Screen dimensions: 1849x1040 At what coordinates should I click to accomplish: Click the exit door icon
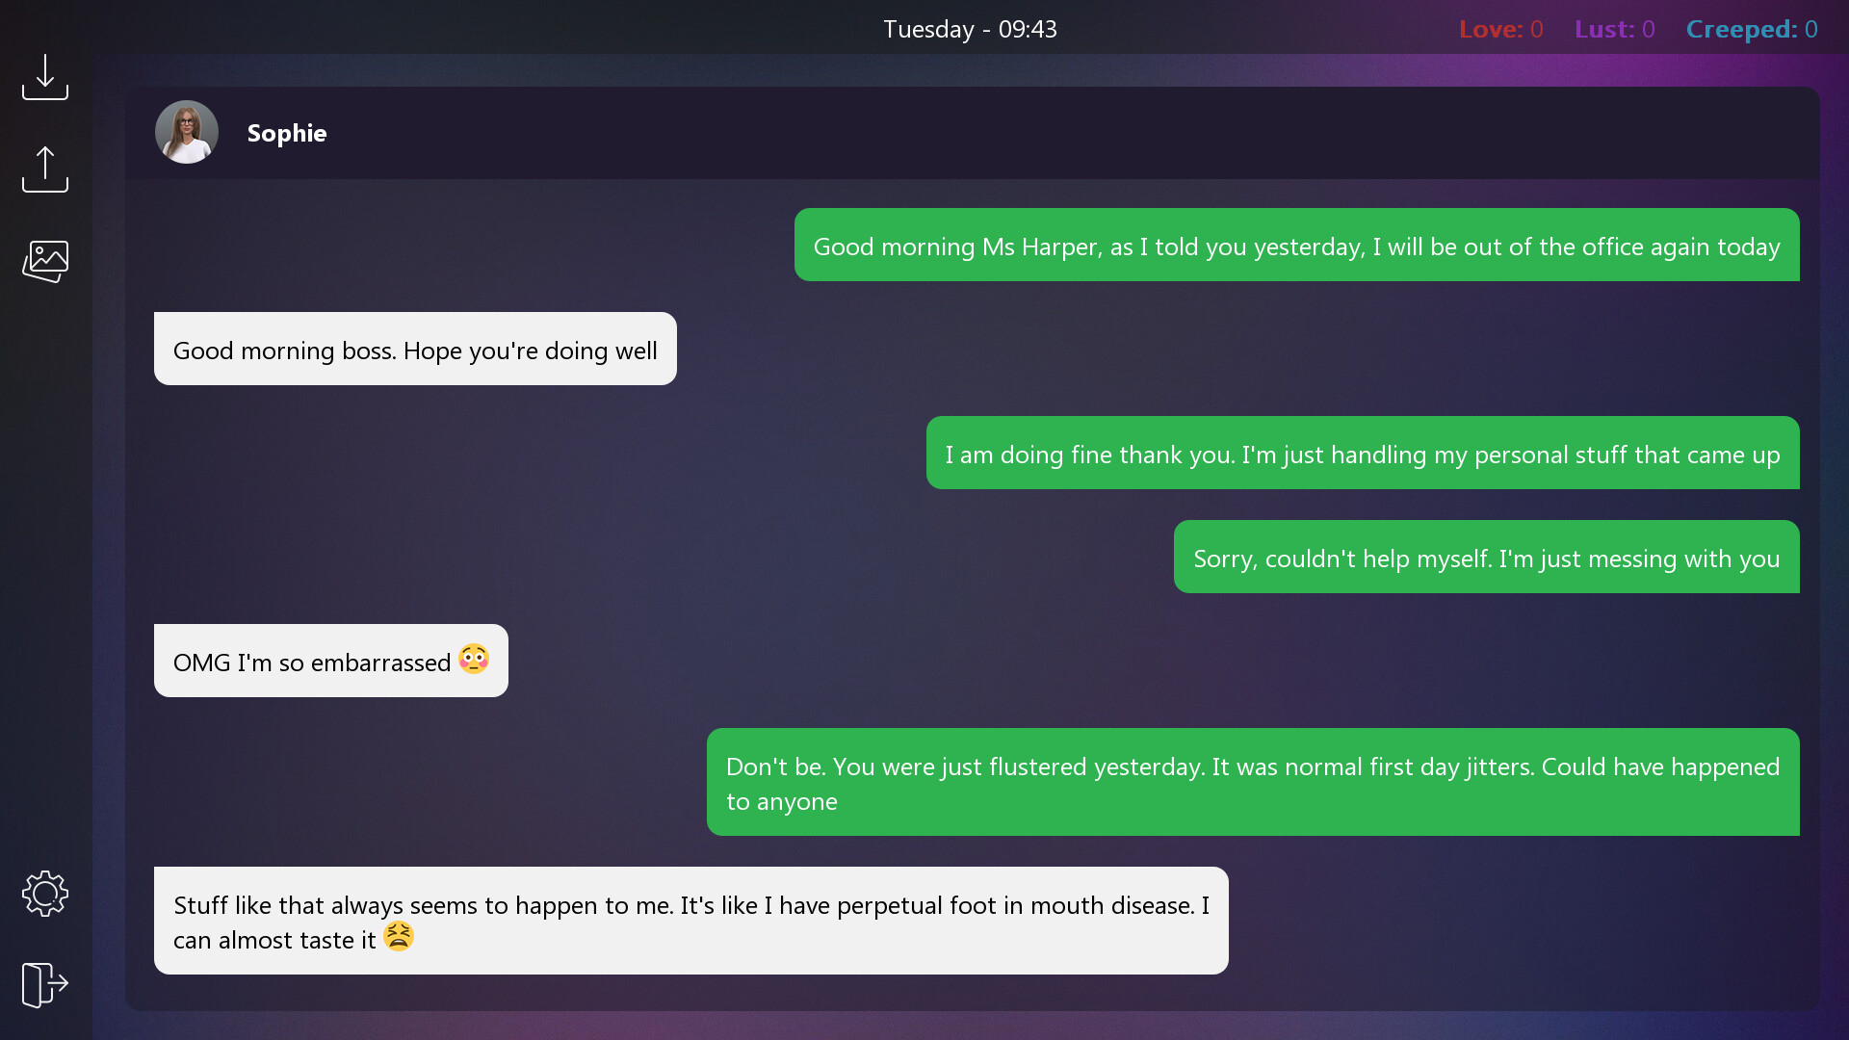[45, 985]
